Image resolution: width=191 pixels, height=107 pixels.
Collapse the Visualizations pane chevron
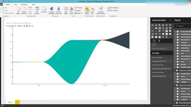171,20
